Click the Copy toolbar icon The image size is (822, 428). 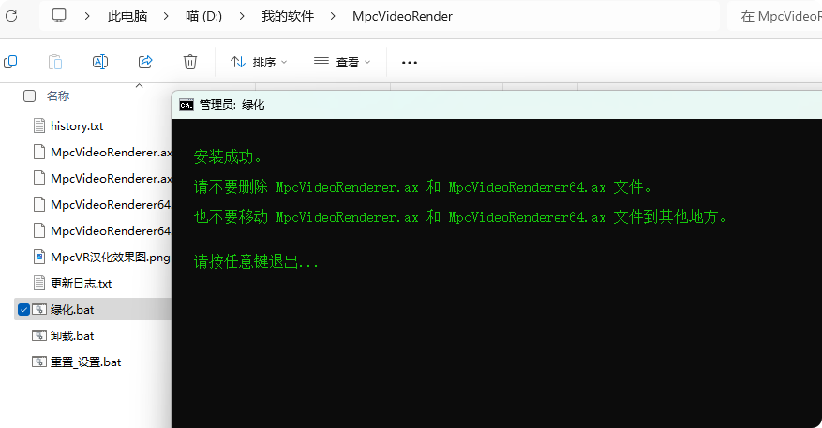pyautogui.click(x=10, y=62)
